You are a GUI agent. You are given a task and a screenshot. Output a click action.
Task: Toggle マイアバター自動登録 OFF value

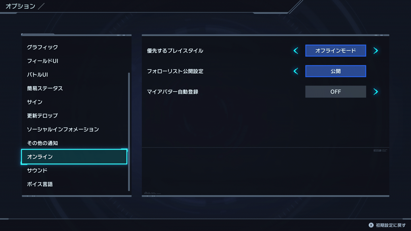pyautogui.click(x=336, y=92)
